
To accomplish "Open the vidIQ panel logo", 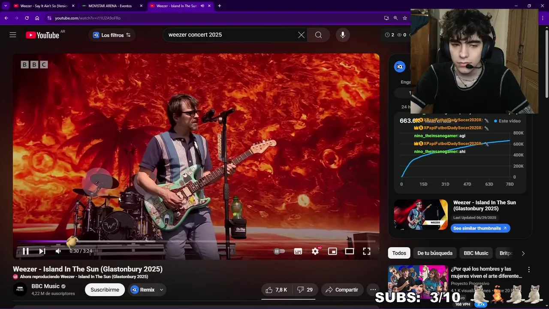I will tap(400, 67).
